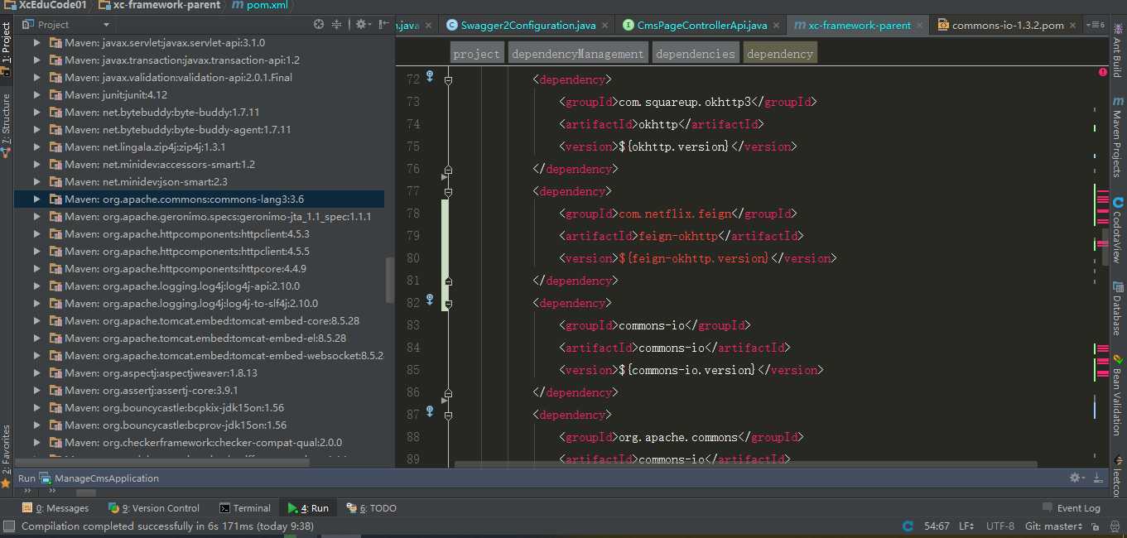Image resolution: width=1127 pixels, height=538 pixels.
Task: Fold the dependency block at line 82
Action: [448, 304]
